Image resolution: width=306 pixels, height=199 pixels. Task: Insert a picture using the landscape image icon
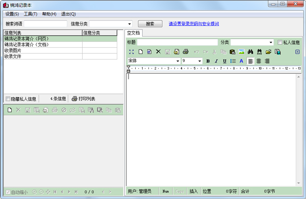coord(241,52)
